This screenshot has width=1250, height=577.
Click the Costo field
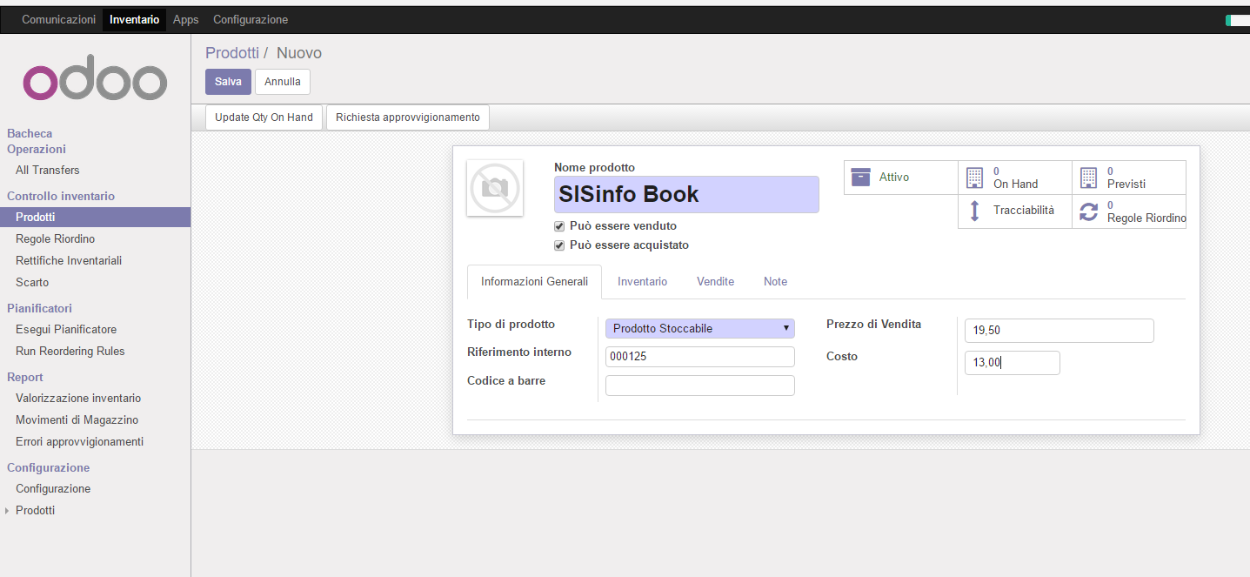[x=1013, y=363]
